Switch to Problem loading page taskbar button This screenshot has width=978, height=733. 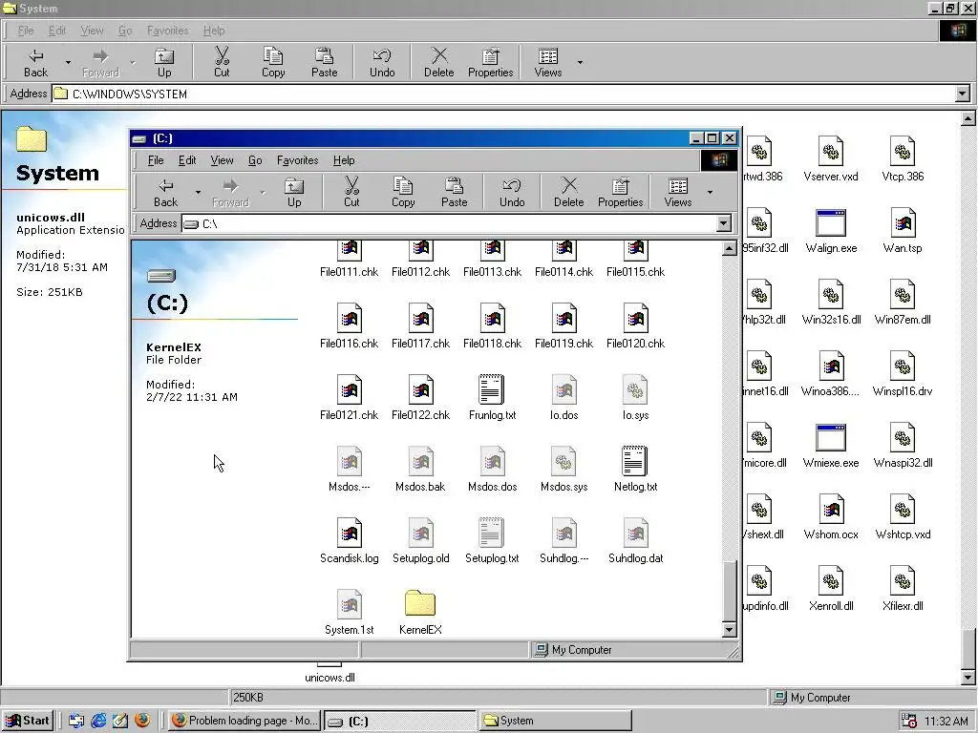point(244,721)
